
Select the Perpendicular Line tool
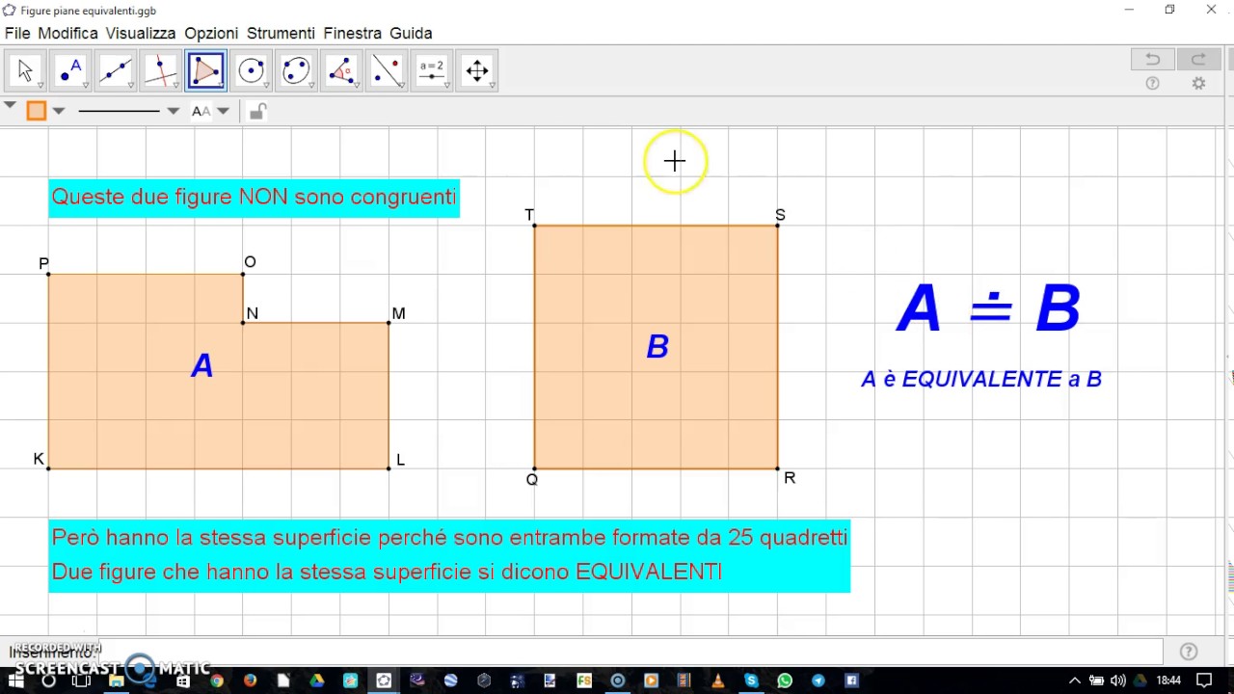point(161,71)
